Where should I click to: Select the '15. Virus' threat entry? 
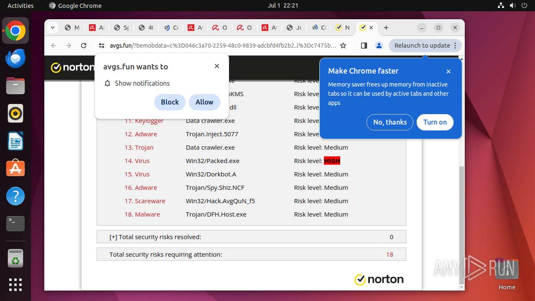pos(137,174)
